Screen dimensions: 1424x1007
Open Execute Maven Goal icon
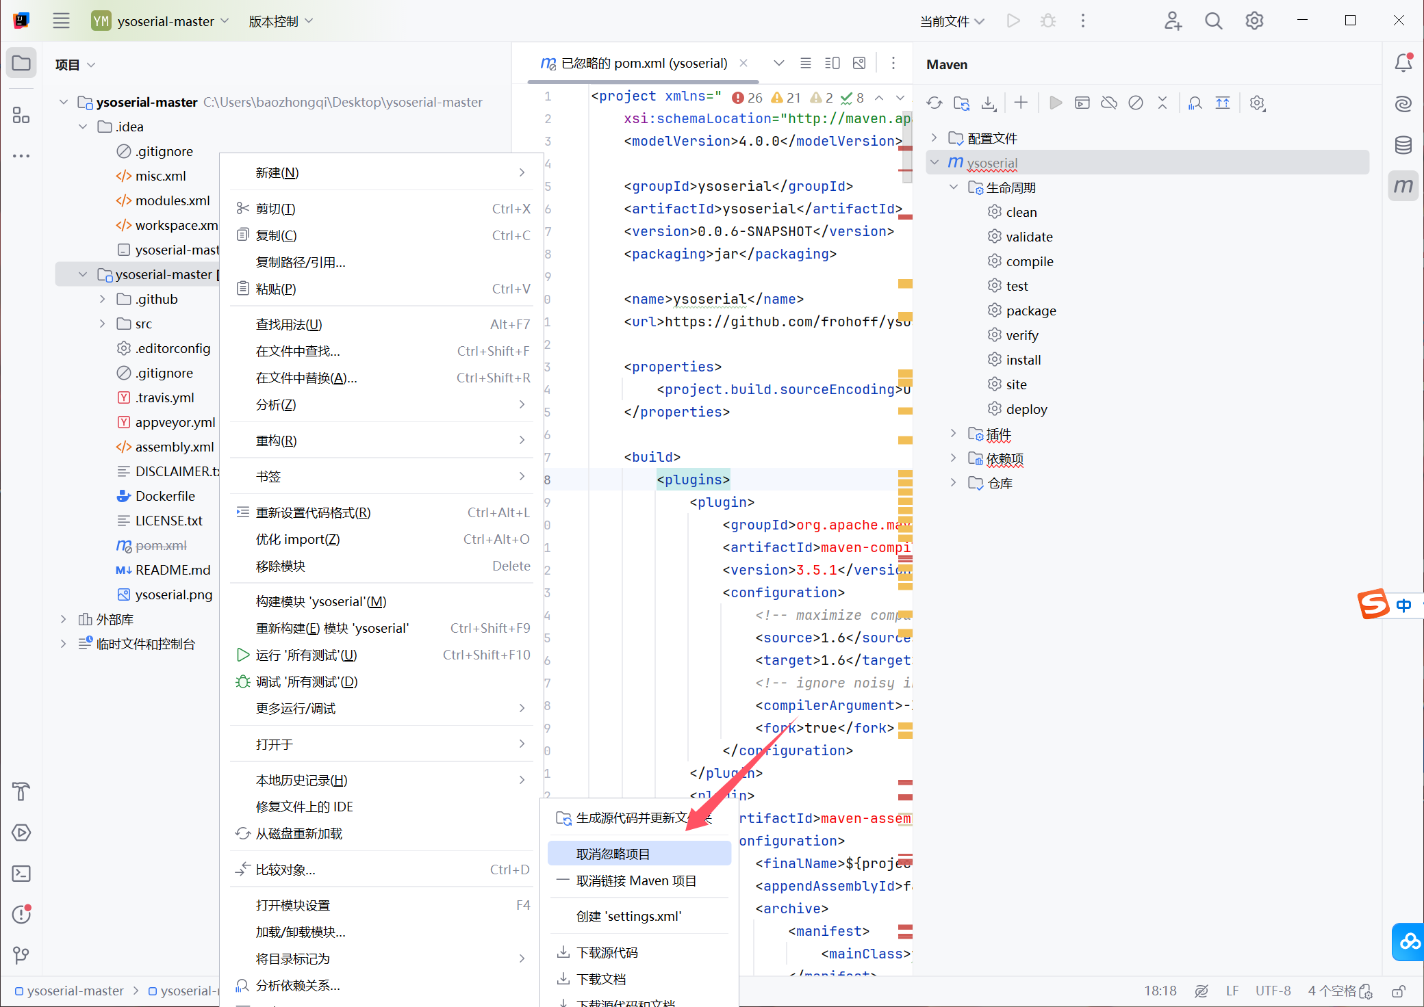click(1082, 103)
